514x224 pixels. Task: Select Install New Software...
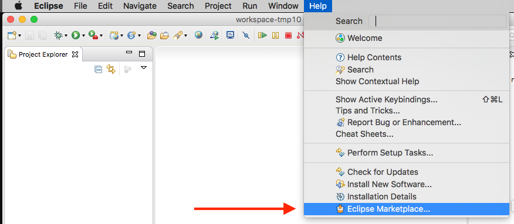(407, 184)
